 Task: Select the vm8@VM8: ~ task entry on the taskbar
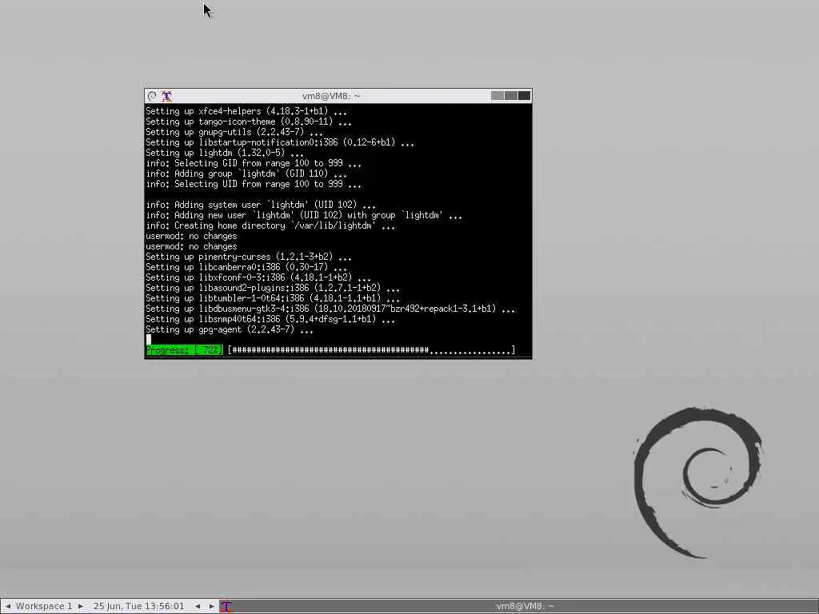pyautogui.click(x=525, y=606)
